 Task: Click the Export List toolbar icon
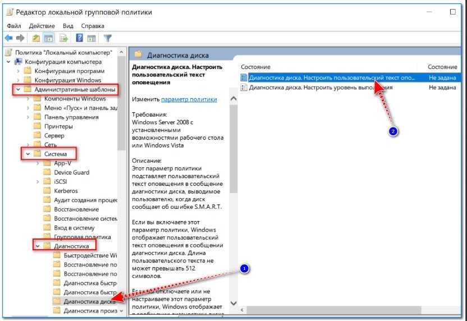point(63,38)
